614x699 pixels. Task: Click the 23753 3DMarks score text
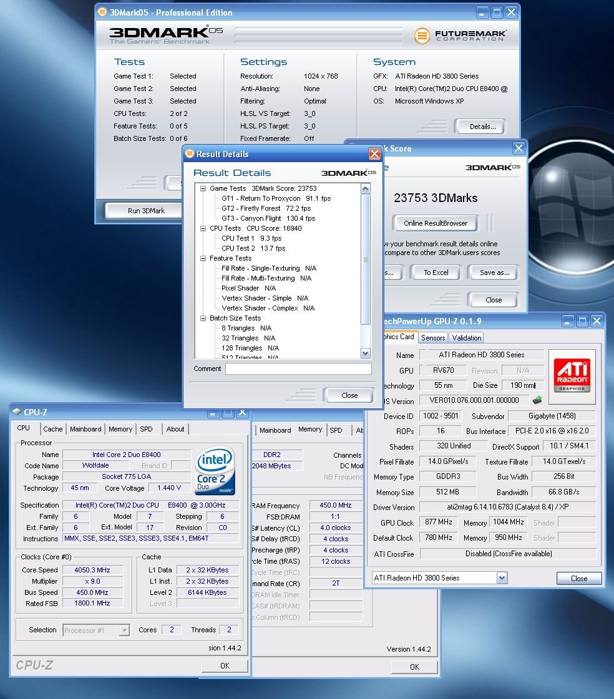pyautogui.click(x=436, y=198)
